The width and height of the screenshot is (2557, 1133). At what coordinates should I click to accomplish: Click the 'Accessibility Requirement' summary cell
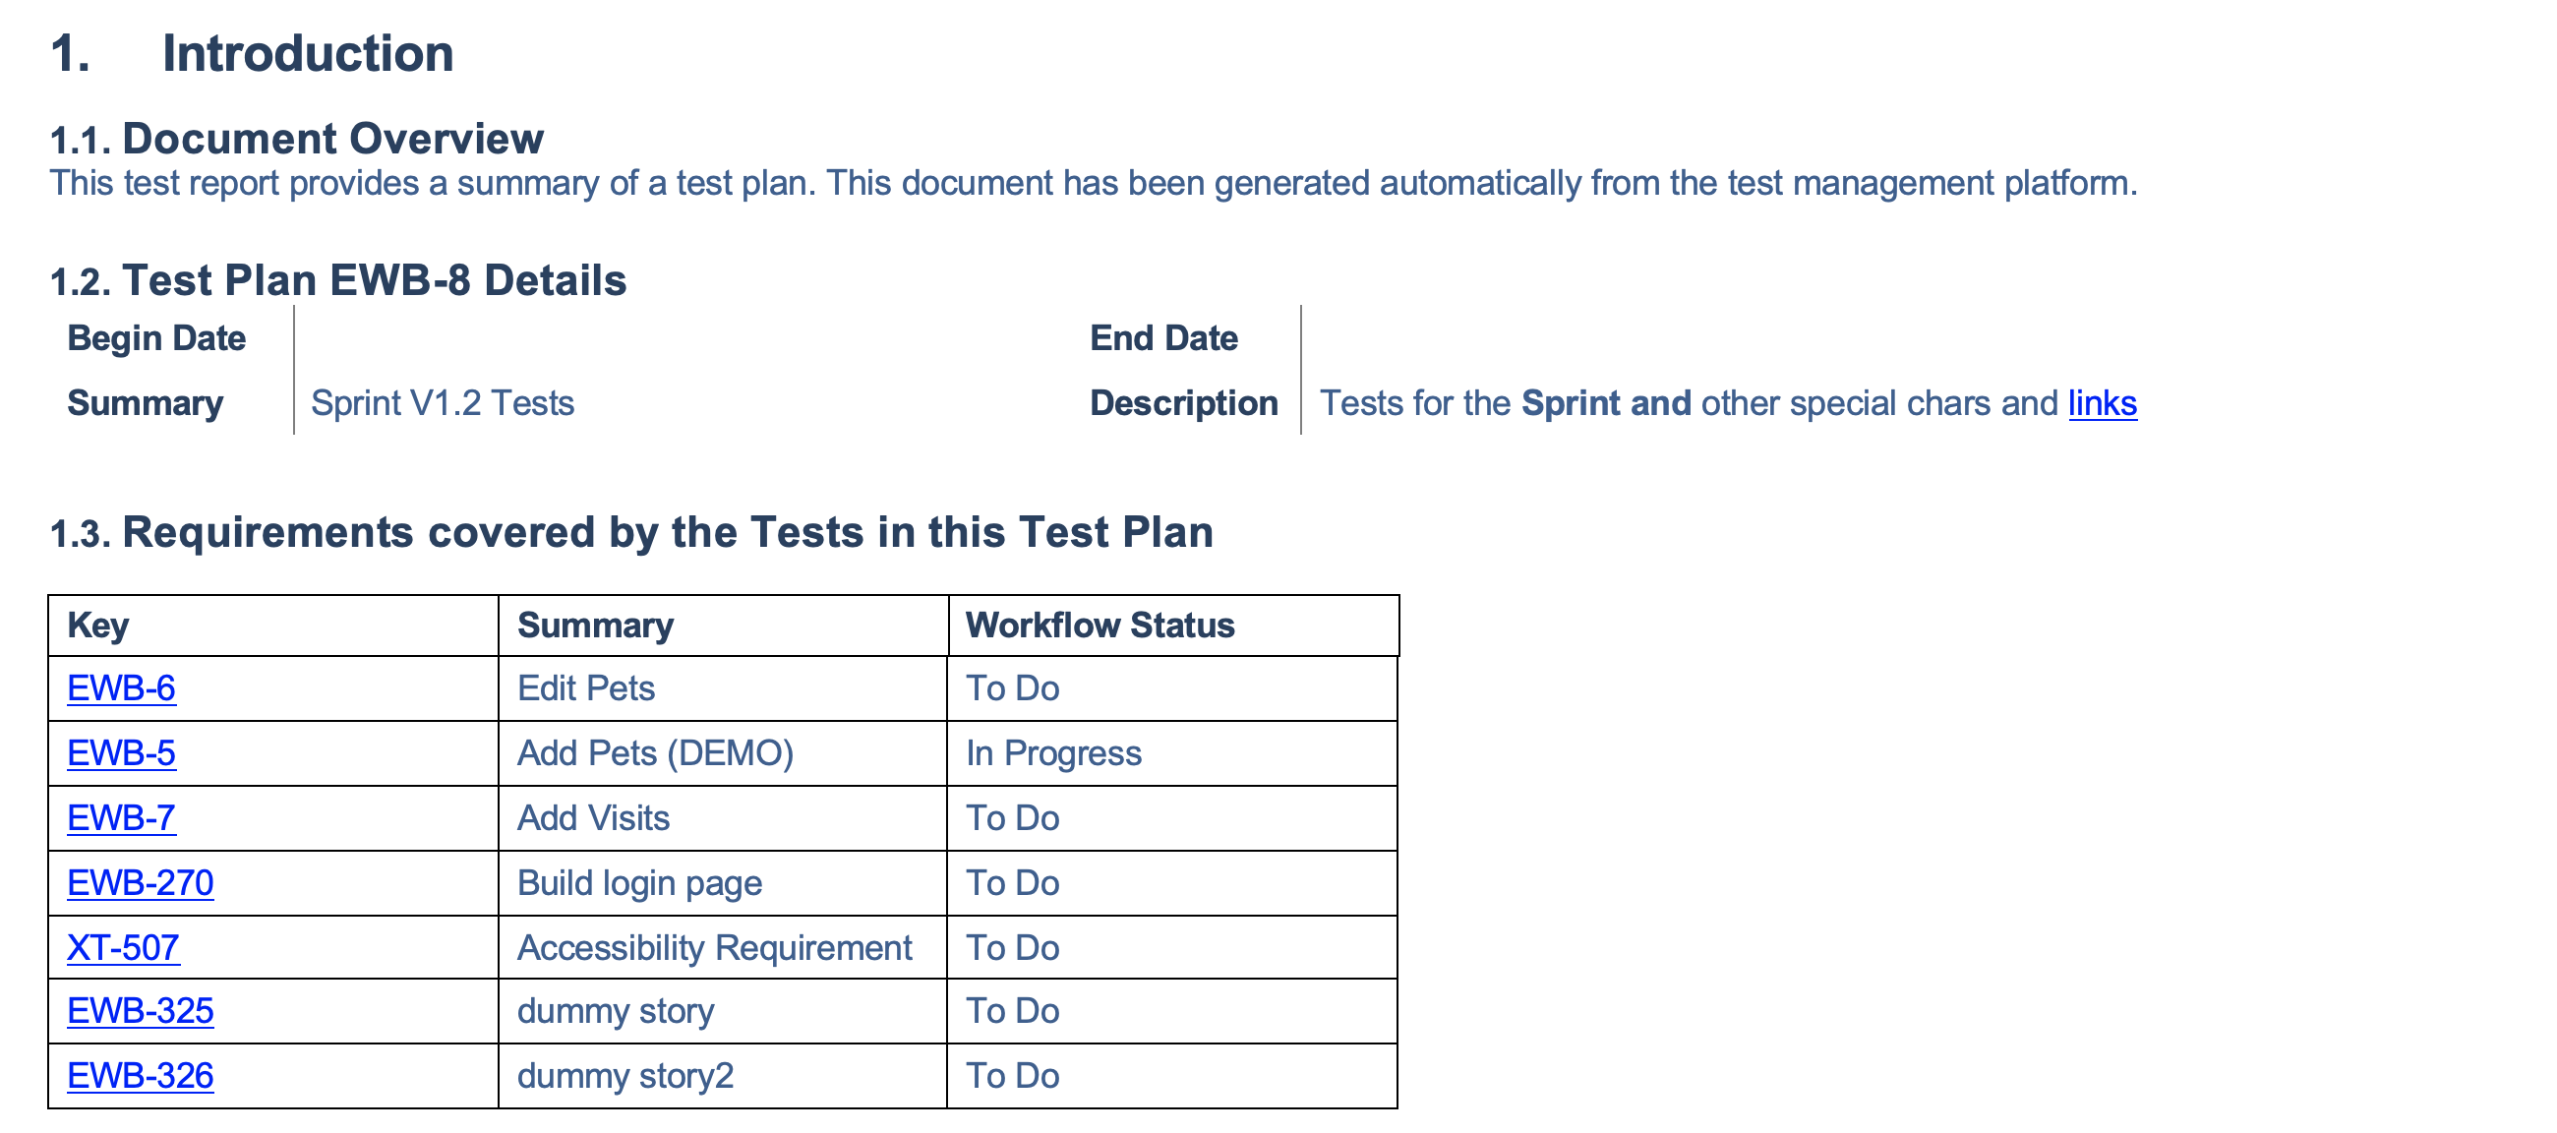click(715, 947)
